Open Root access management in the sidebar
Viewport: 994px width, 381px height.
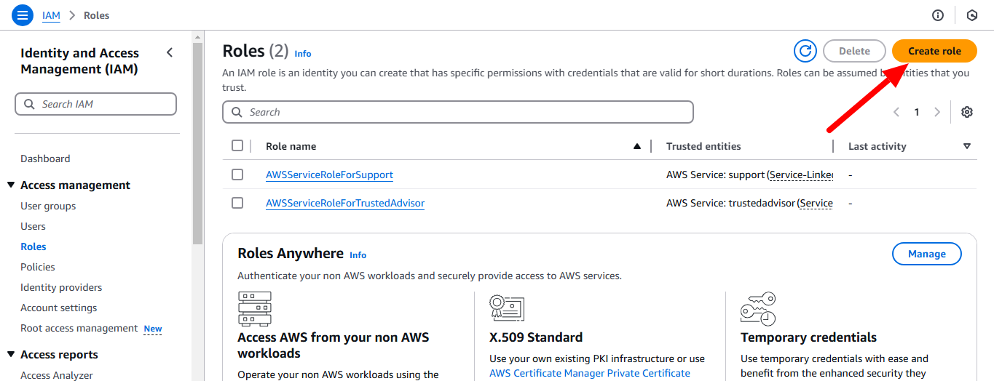click(79, 328)
